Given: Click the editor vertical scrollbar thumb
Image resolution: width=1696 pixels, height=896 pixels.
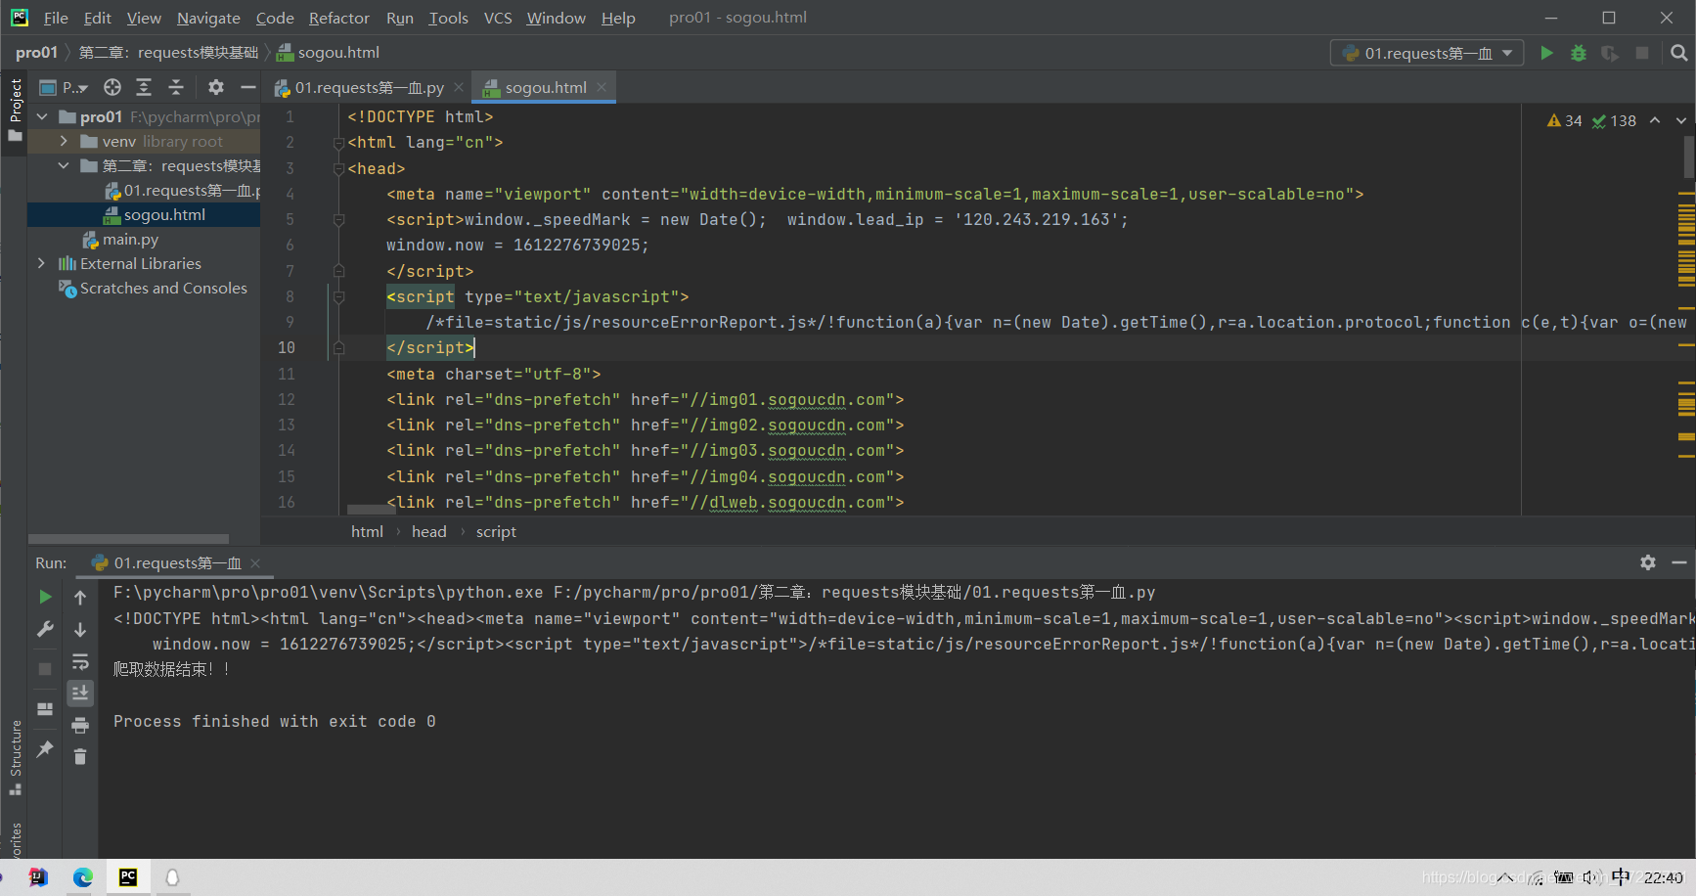Looking at the screenshot, I should coord(1689,157).
